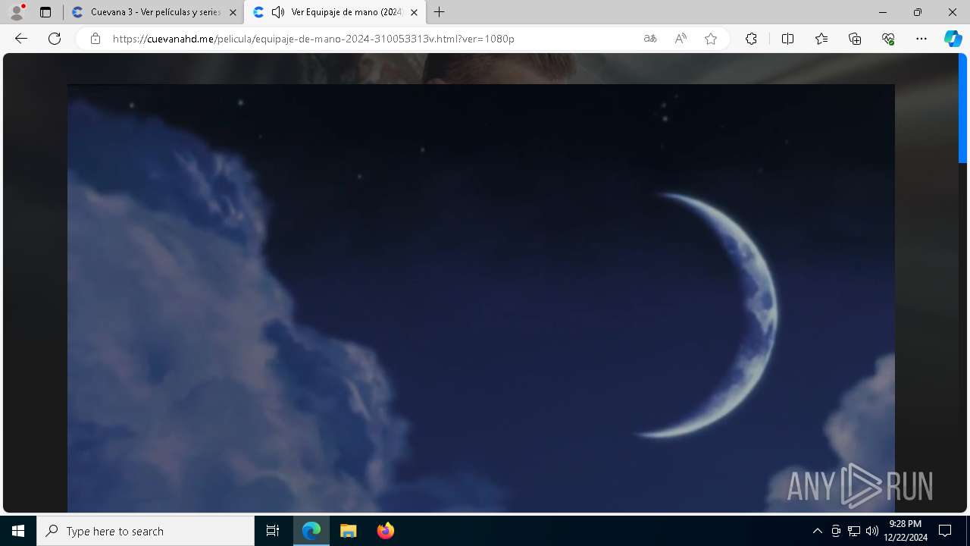Show hidden system tray icons
Image resolution: width=970 pixels, height=546 pixels.
pyautogui.click(x=817, y=531)
